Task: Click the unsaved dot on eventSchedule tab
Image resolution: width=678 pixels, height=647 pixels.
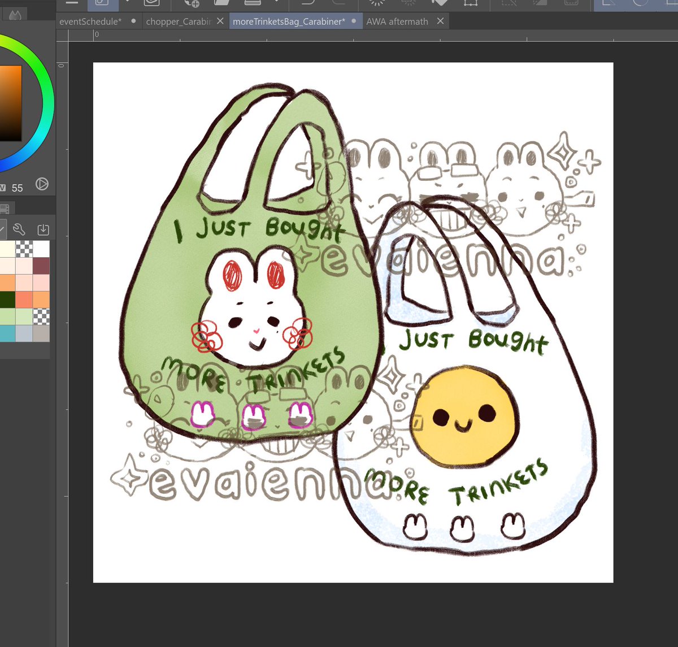Action: (x=133, y=21)
